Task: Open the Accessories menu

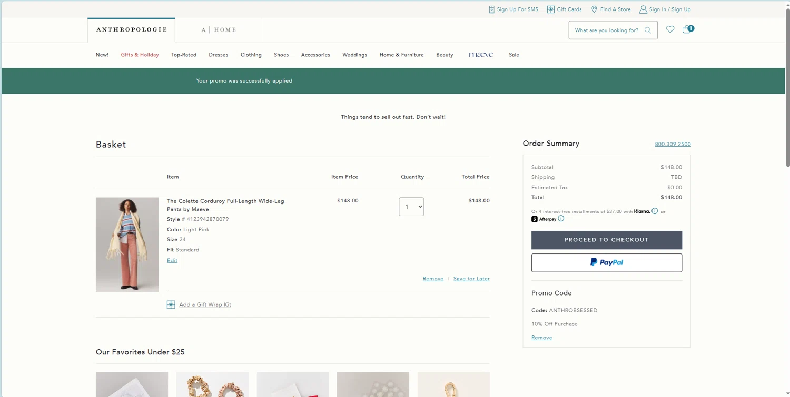Action: coord(315,55)
